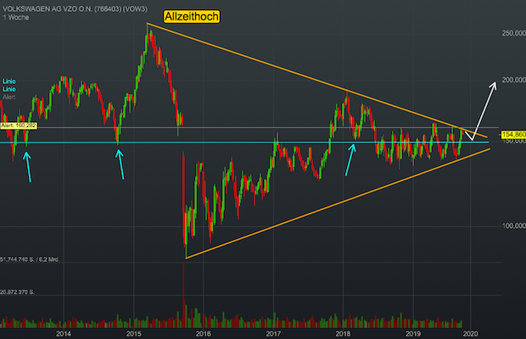Click the grey 'Alert' legend entry
Viewport: 526px width, 339px height.
pyautogui.click(x=9, y=97)
